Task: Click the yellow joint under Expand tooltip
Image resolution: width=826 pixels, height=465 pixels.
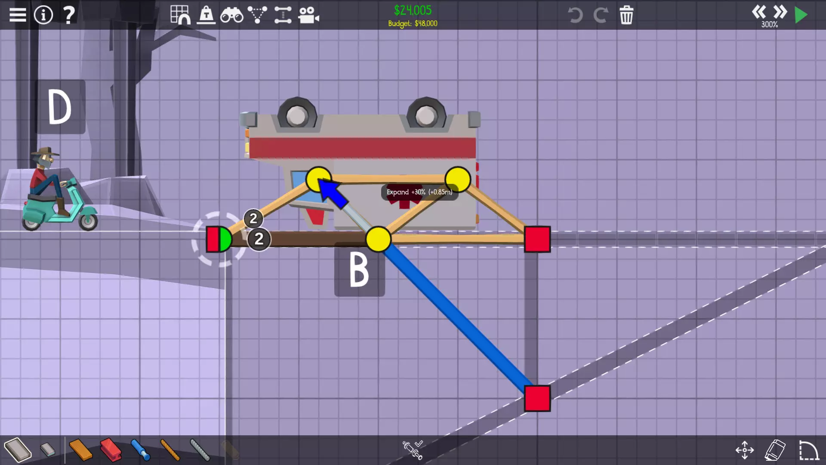Action: [x=378, y=239]
